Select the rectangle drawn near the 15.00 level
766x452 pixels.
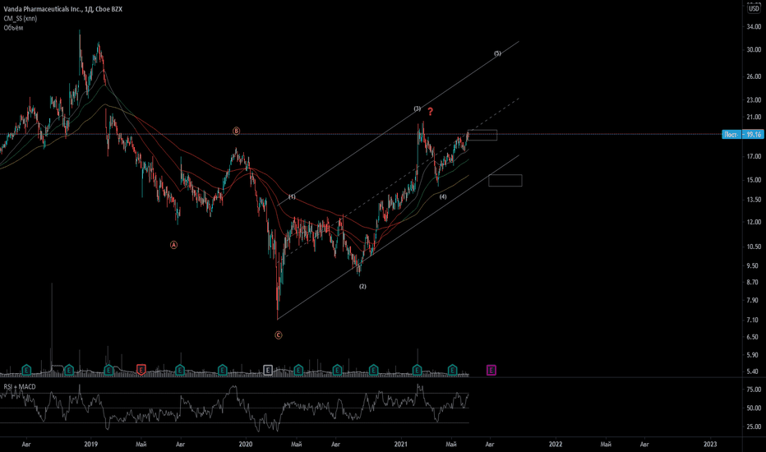pos(505,180)
